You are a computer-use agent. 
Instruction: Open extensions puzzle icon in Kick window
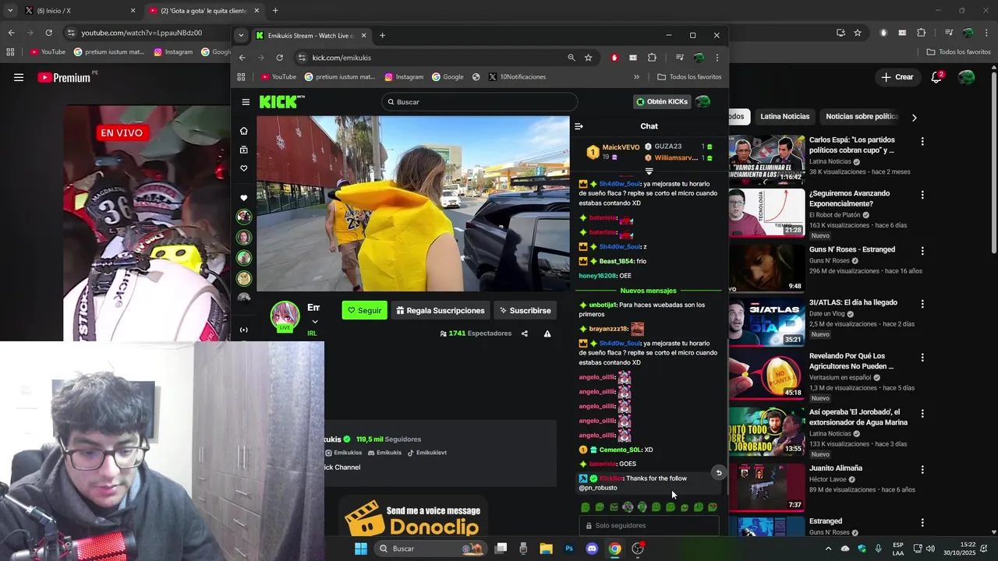[652, 58]
